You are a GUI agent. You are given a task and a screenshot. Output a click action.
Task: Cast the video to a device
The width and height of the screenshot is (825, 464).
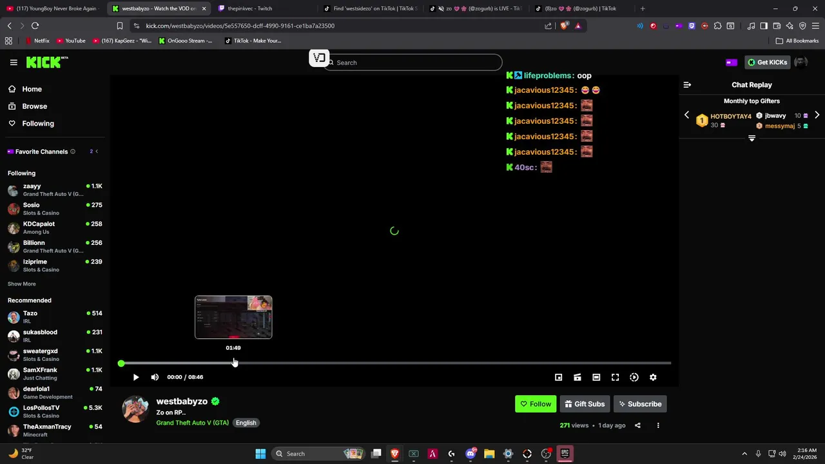[x=577, y=377]
